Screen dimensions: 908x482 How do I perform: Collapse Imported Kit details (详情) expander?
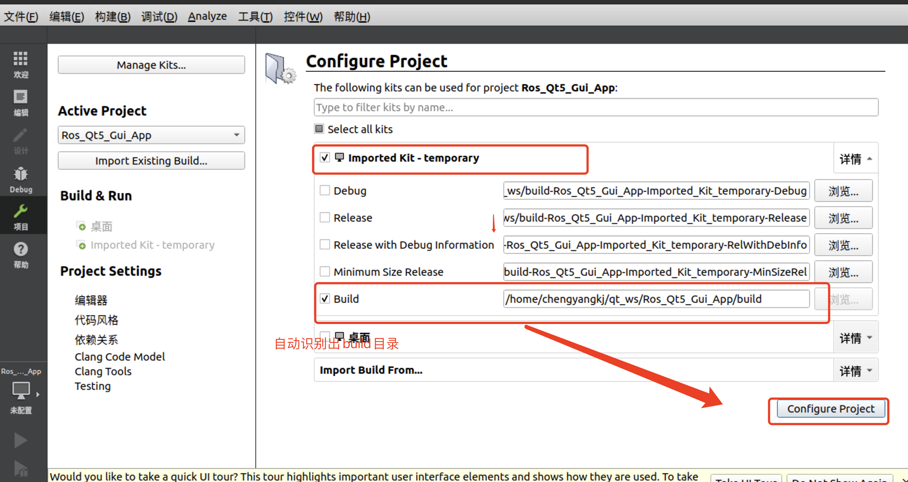[855, 159]
